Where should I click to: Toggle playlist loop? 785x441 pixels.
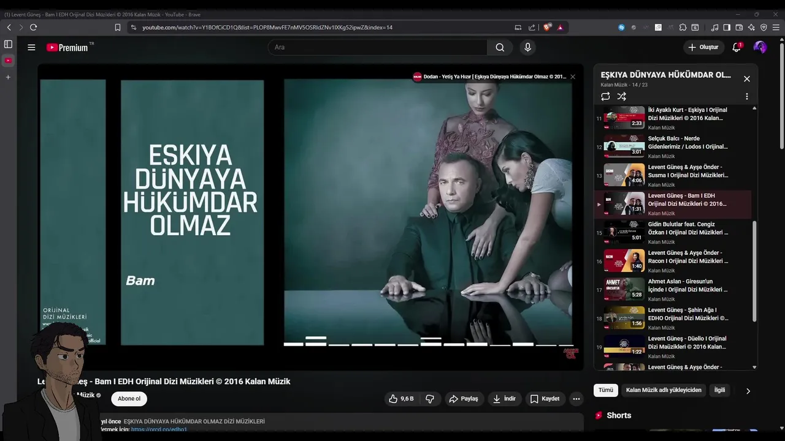(605, 96)
